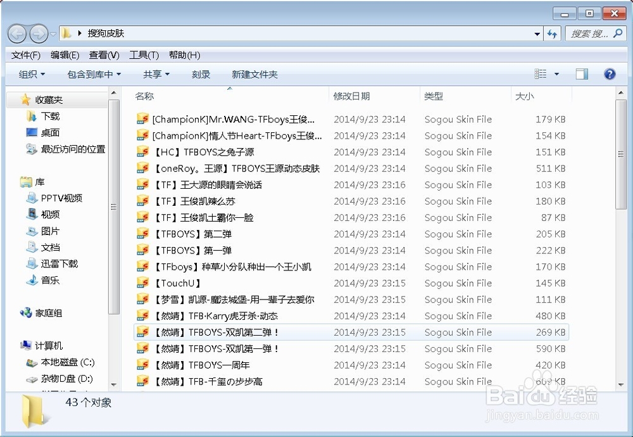Click icon of 【oneRoy。王源】 skin file

click(143, 168)
